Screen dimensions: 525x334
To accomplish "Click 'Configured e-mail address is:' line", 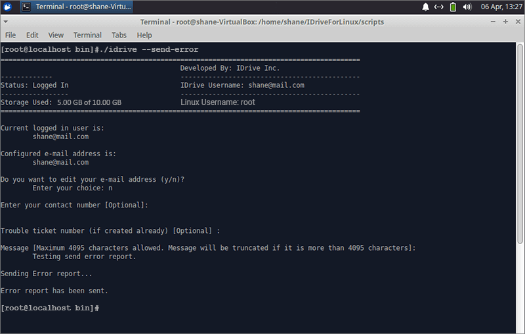I will (x=58, y=154).
